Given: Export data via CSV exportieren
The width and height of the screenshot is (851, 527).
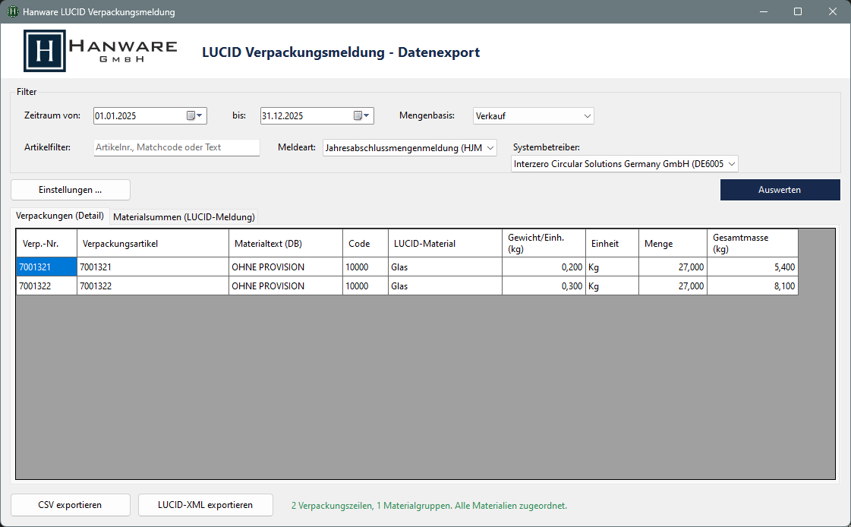Looking at the screenshot, I should (71, 505).
